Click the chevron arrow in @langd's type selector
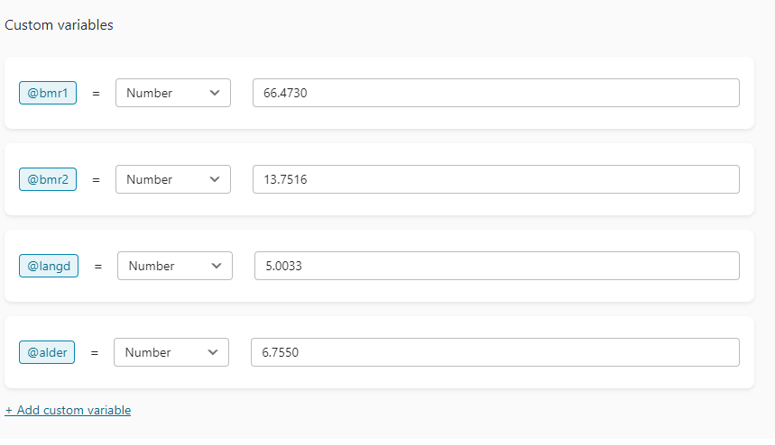The width and height of the screenshot is (775, 445). [x=217, y=266]
